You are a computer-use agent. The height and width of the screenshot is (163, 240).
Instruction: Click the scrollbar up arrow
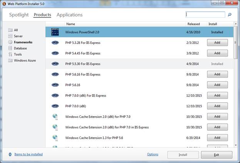pos(236,24)
